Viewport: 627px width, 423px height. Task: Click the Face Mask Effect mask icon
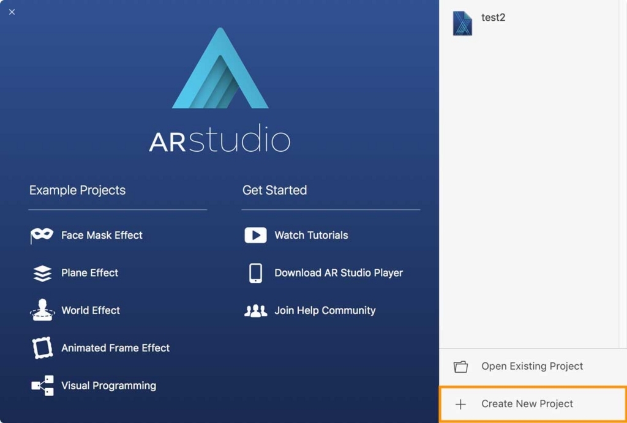[42, 235]
